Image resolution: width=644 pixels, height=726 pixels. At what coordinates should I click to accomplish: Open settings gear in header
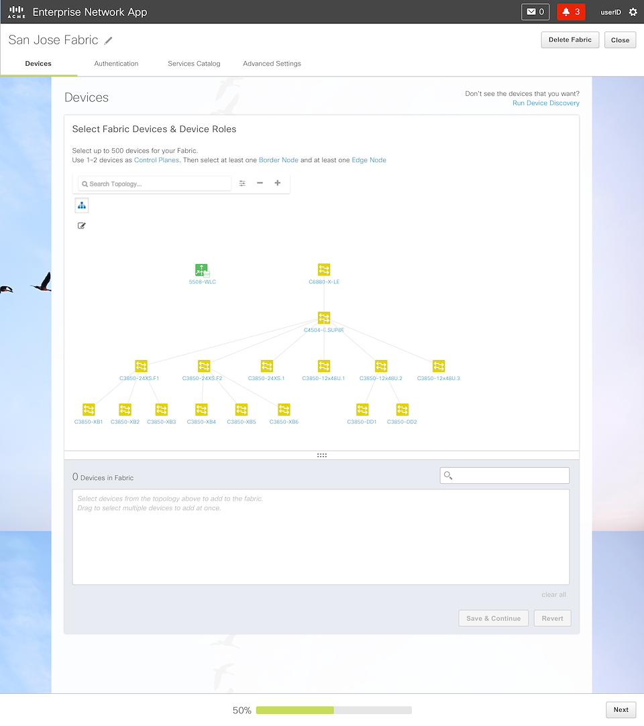click(633, 12)
